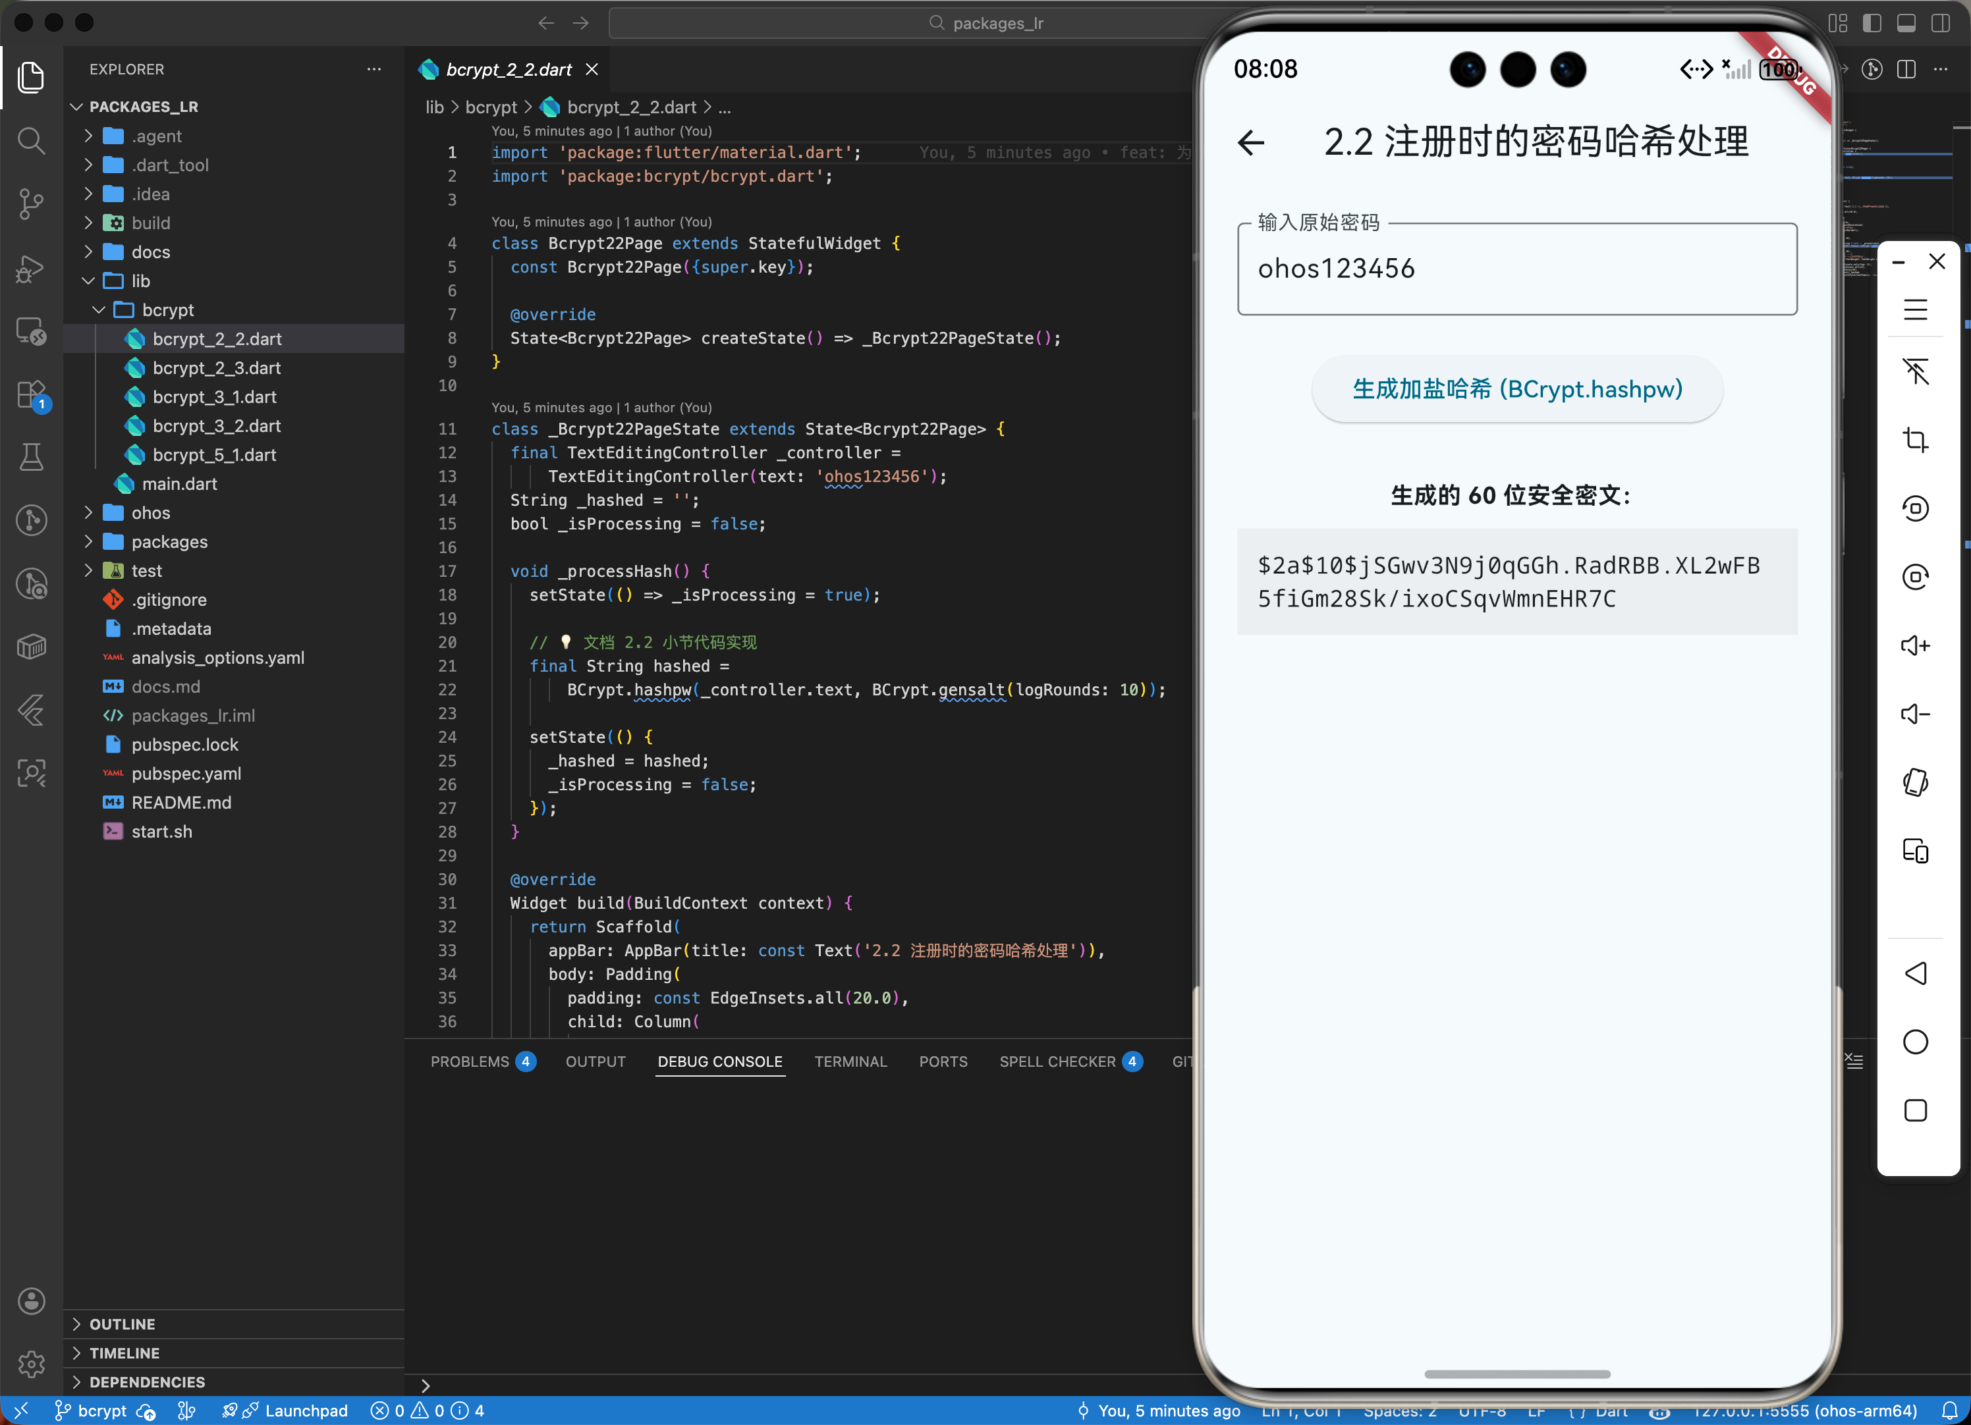Switch to the PROBLEMS panel tab
The width and height of the screenshot is (1971, 1425).
tap(470, 1061)
